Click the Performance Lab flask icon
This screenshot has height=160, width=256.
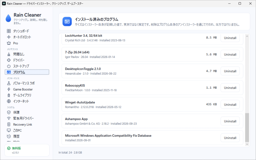click(x=9, y=83)
